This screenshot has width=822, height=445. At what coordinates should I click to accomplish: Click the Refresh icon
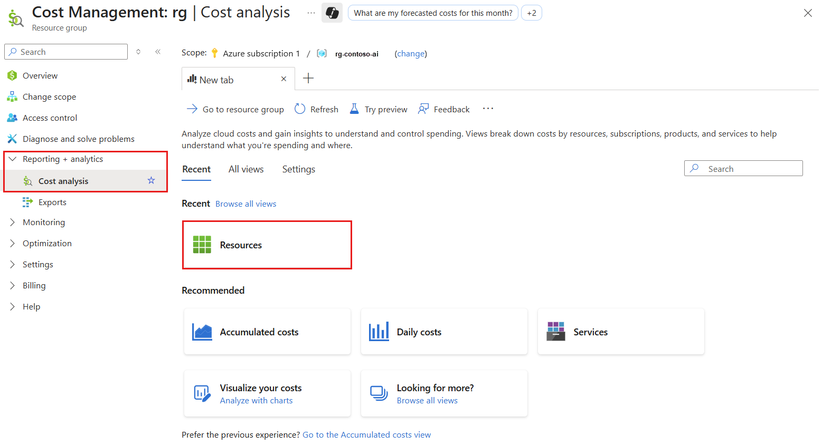coord(300,109)
